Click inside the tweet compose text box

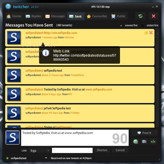[75, 138]
